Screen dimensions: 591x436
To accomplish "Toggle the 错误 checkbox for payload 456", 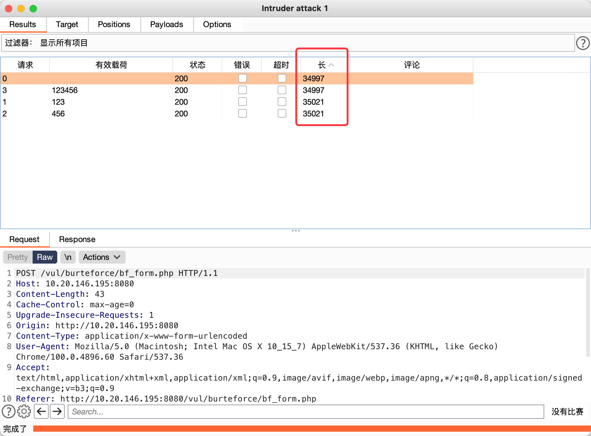I will [242, 113].
